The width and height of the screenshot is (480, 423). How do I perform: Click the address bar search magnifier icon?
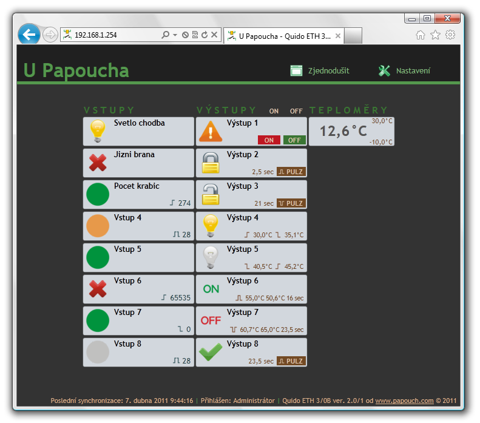(x=165, y=35)
